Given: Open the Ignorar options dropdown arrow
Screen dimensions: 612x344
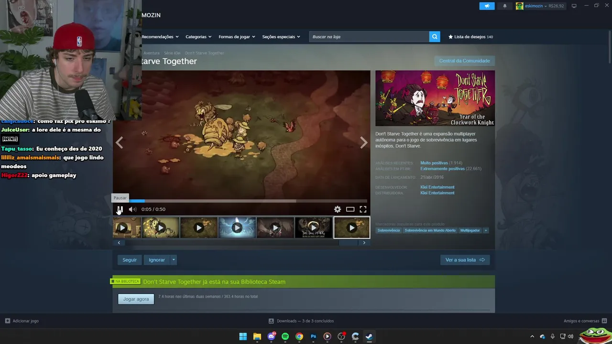Looking at the screenshot, I should tap(174, 260).
